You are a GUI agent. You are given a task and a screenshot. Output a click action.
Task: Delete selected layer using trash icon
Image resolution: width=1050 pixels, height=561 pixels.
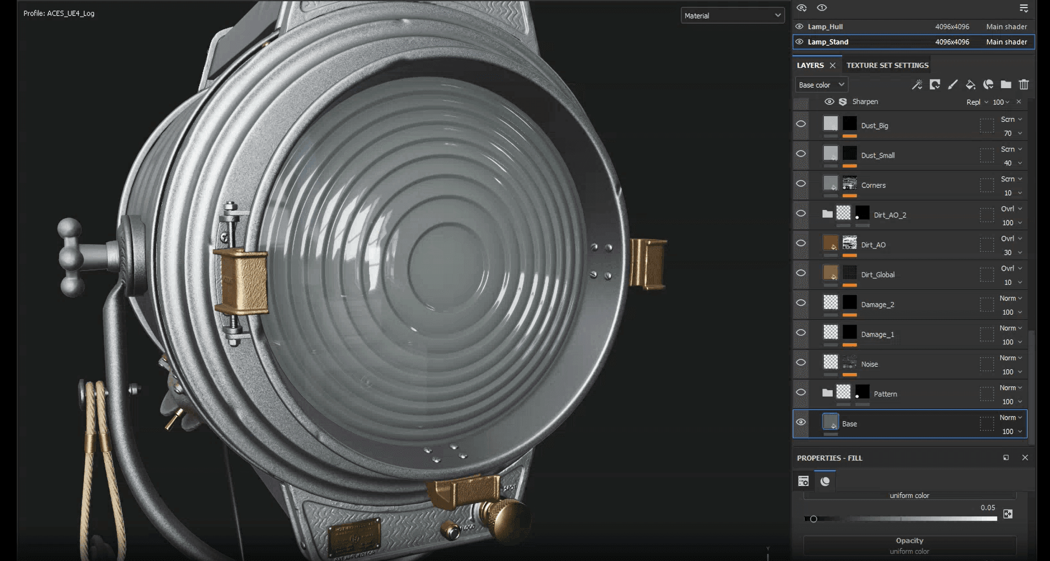coord(1024,84)
